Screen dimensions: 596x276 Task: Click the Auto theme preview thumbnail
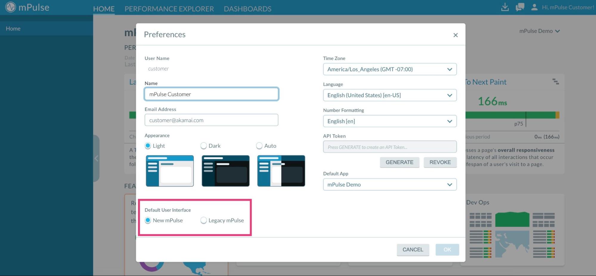[281, 171]
